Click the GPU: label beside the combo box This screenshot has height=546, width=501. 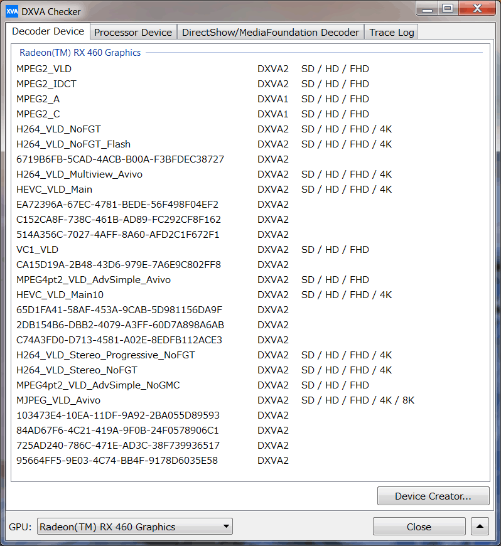[20, 527]
